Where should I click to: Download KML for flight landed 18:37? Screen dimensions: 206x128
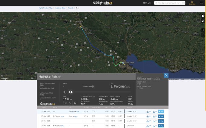(x=149, y=121)
